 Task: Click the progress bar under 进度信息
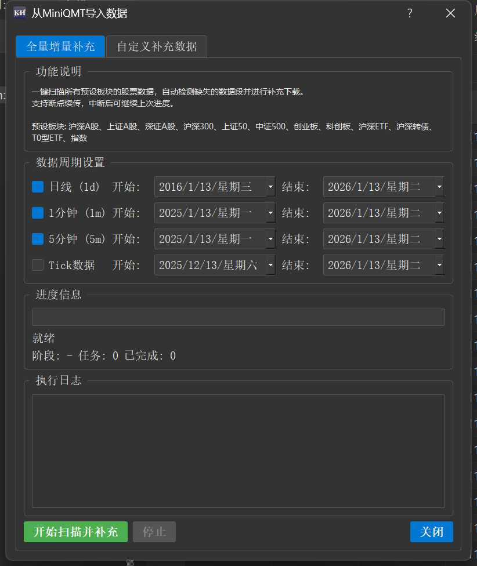coord(238,317)
